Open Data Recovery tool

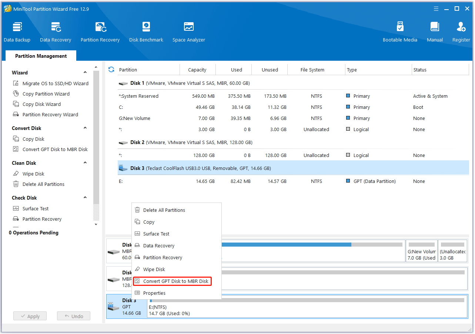(x=56, y=32)
